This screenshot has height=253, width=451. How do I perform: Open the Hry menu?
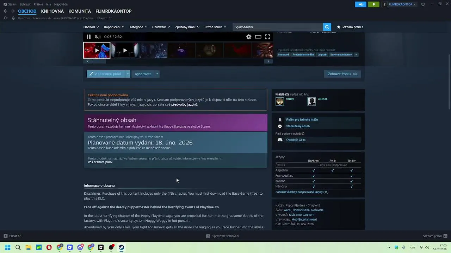[49, 4]
